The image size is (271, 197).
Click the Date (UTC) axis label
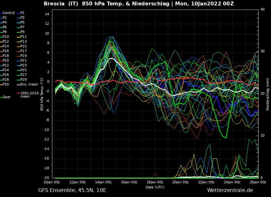pyautogui.click(x=155, y=187)
